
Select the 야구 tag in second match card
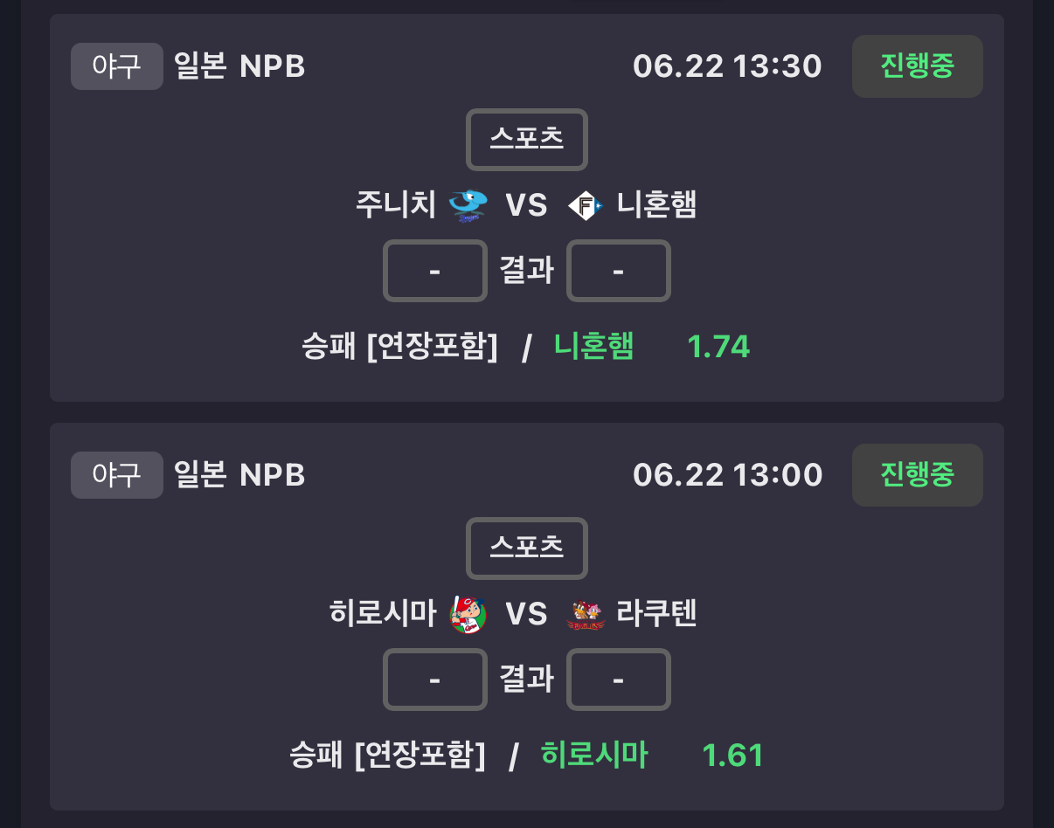tap(117, 475)
